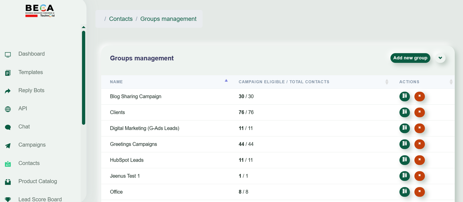Click green edit icon for Blog Sharing Campaign
This screenshot has height=202, width=463.
[x=405, y=96]
